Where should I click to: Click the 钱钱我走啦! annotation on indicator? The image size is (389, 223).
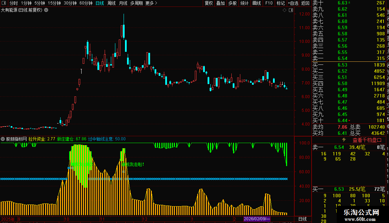133,164
